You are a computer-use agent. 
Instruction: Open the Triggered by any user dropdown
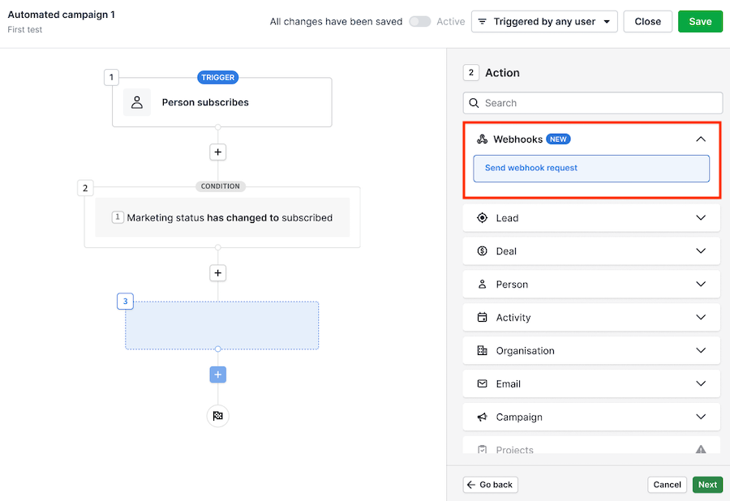[x=544, y=21]
